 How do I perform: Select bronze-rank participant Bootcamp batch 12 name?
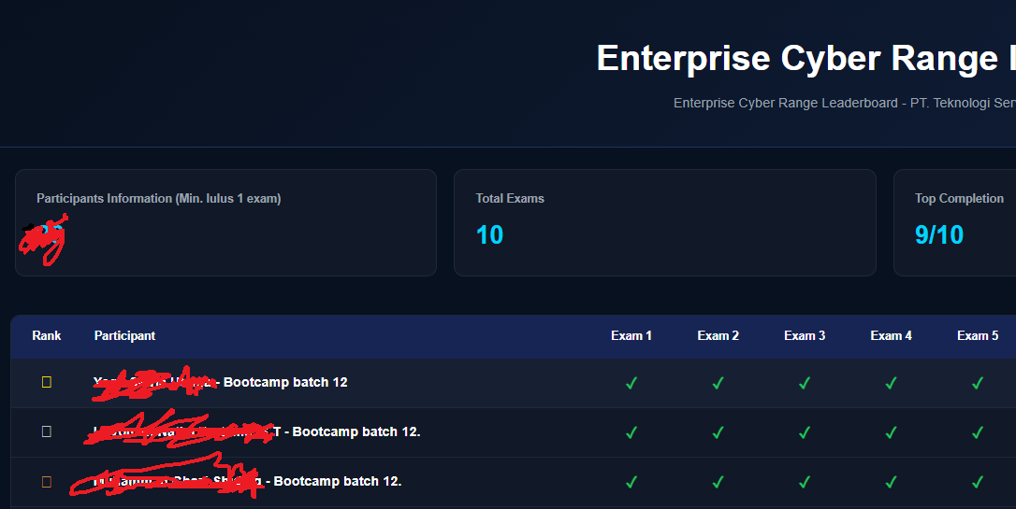(x=247, y=481)
